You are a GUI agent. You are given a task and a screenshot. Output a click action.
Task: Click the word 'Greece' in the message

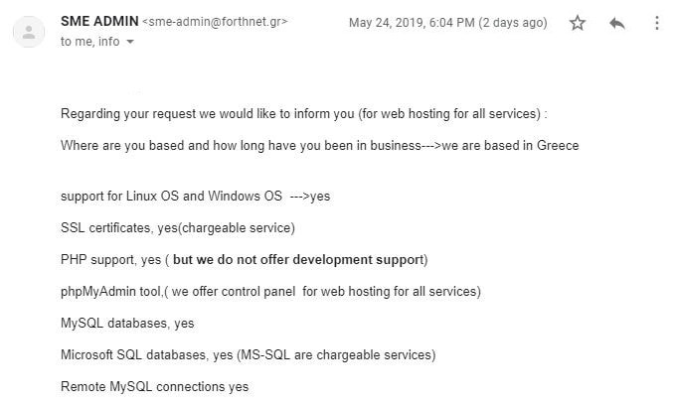click(558, 145)
